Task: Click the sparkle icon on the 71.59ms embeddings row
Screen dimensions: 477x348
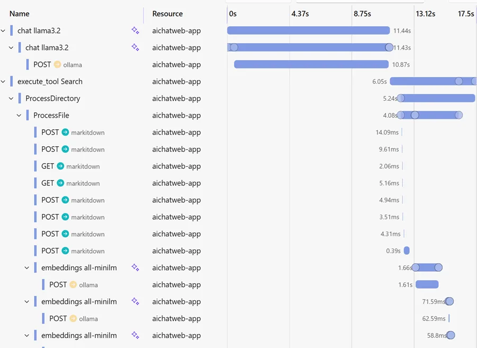Action: click(136, 302)
